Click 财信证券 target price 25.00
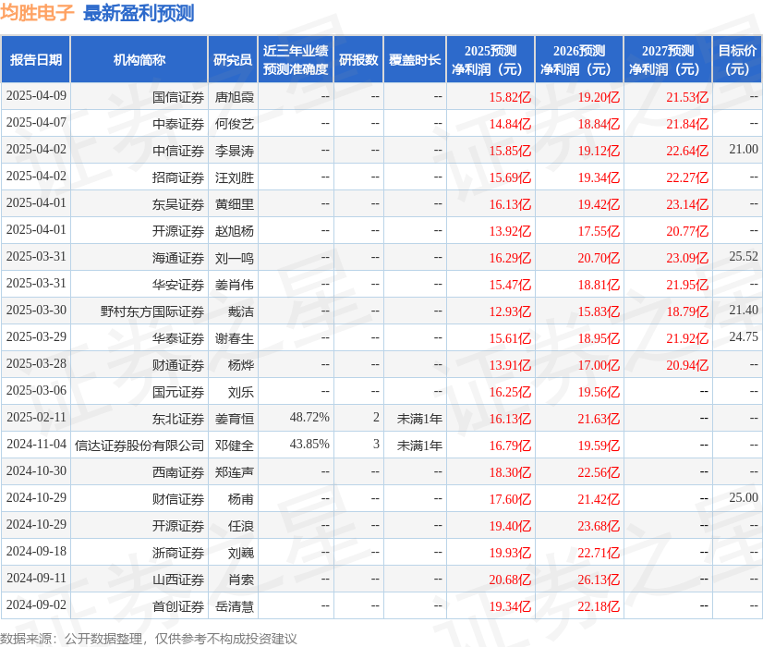The width and height of the screenshot is (763, 647). pos(744,497)
